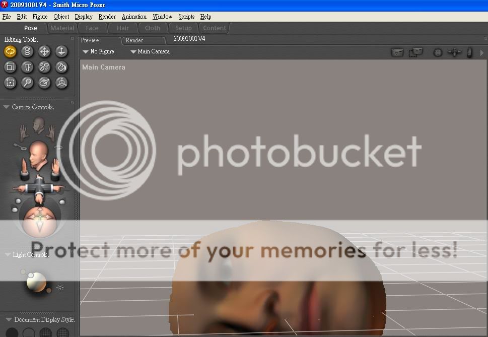This screenshot has width=488, height=337.
Task: Collapse the Light Controls panel
Action: [x=6, y=255]
